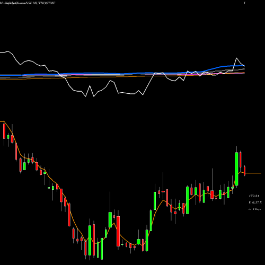Click the NSE MUTHOOTMF ticker label
The width and height of the screenshot is (265, 265).
(x=40, y=3)
